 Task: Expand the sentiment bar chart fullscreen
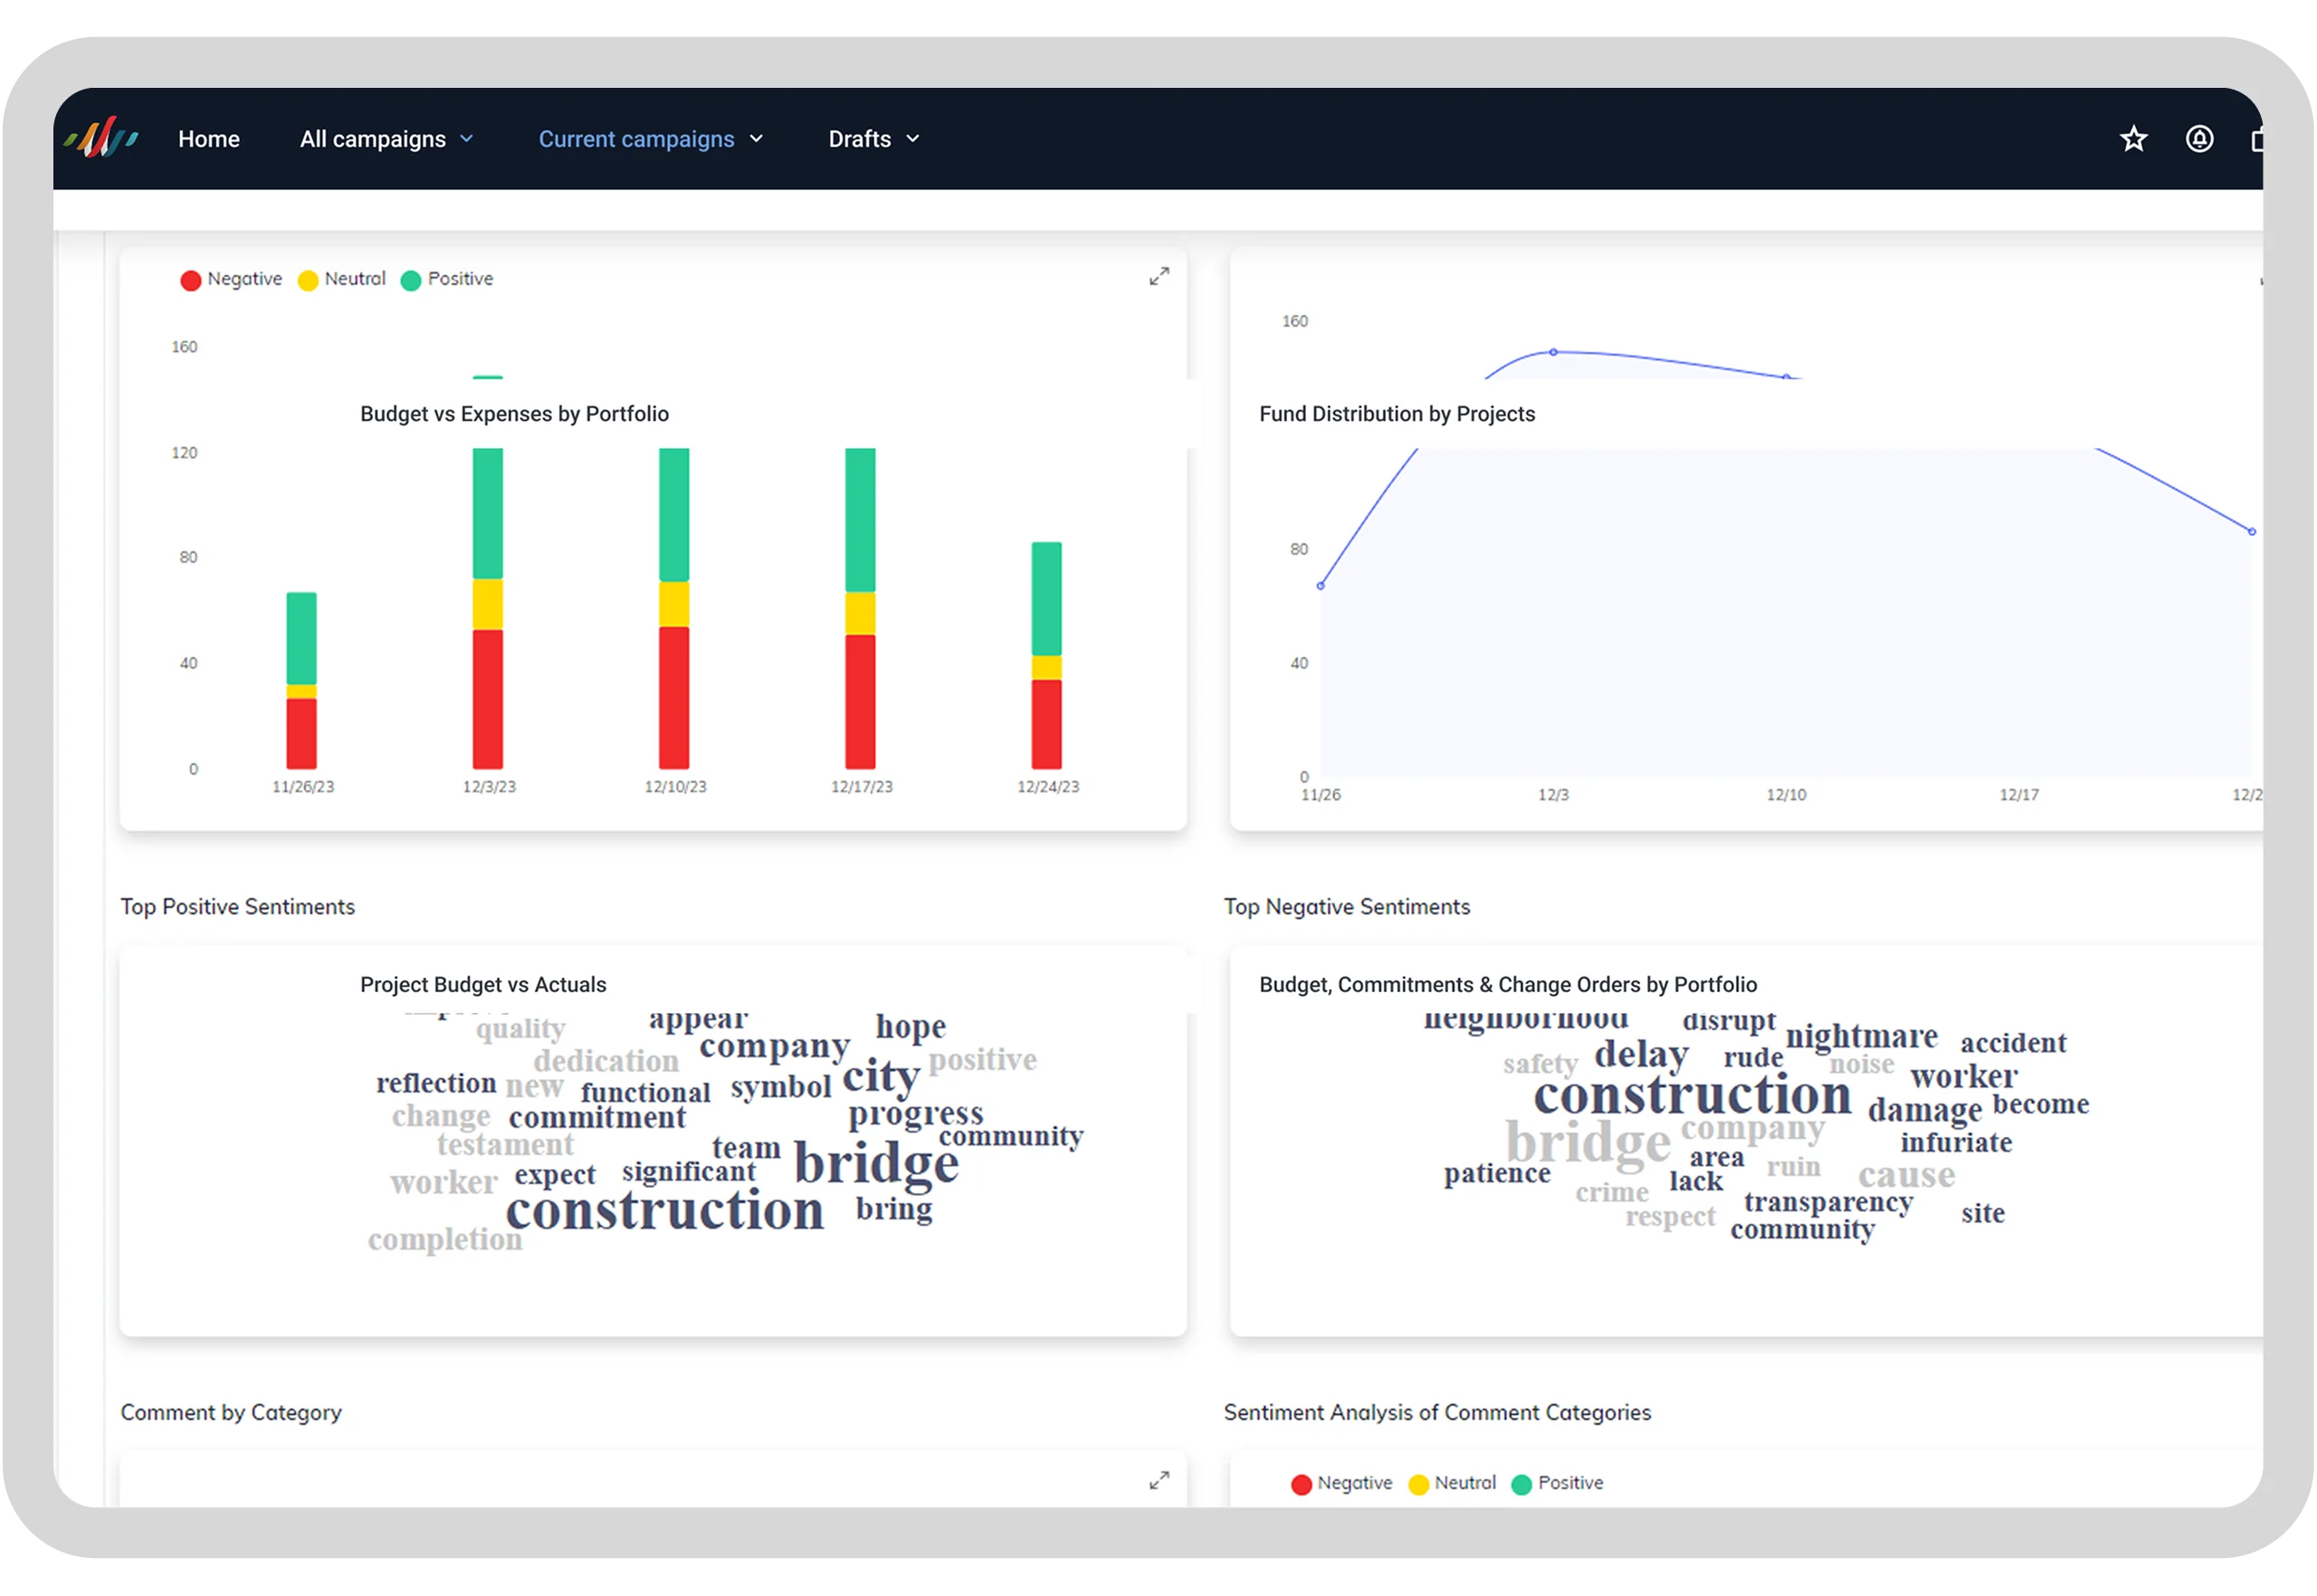click(x=1158, y=277)
